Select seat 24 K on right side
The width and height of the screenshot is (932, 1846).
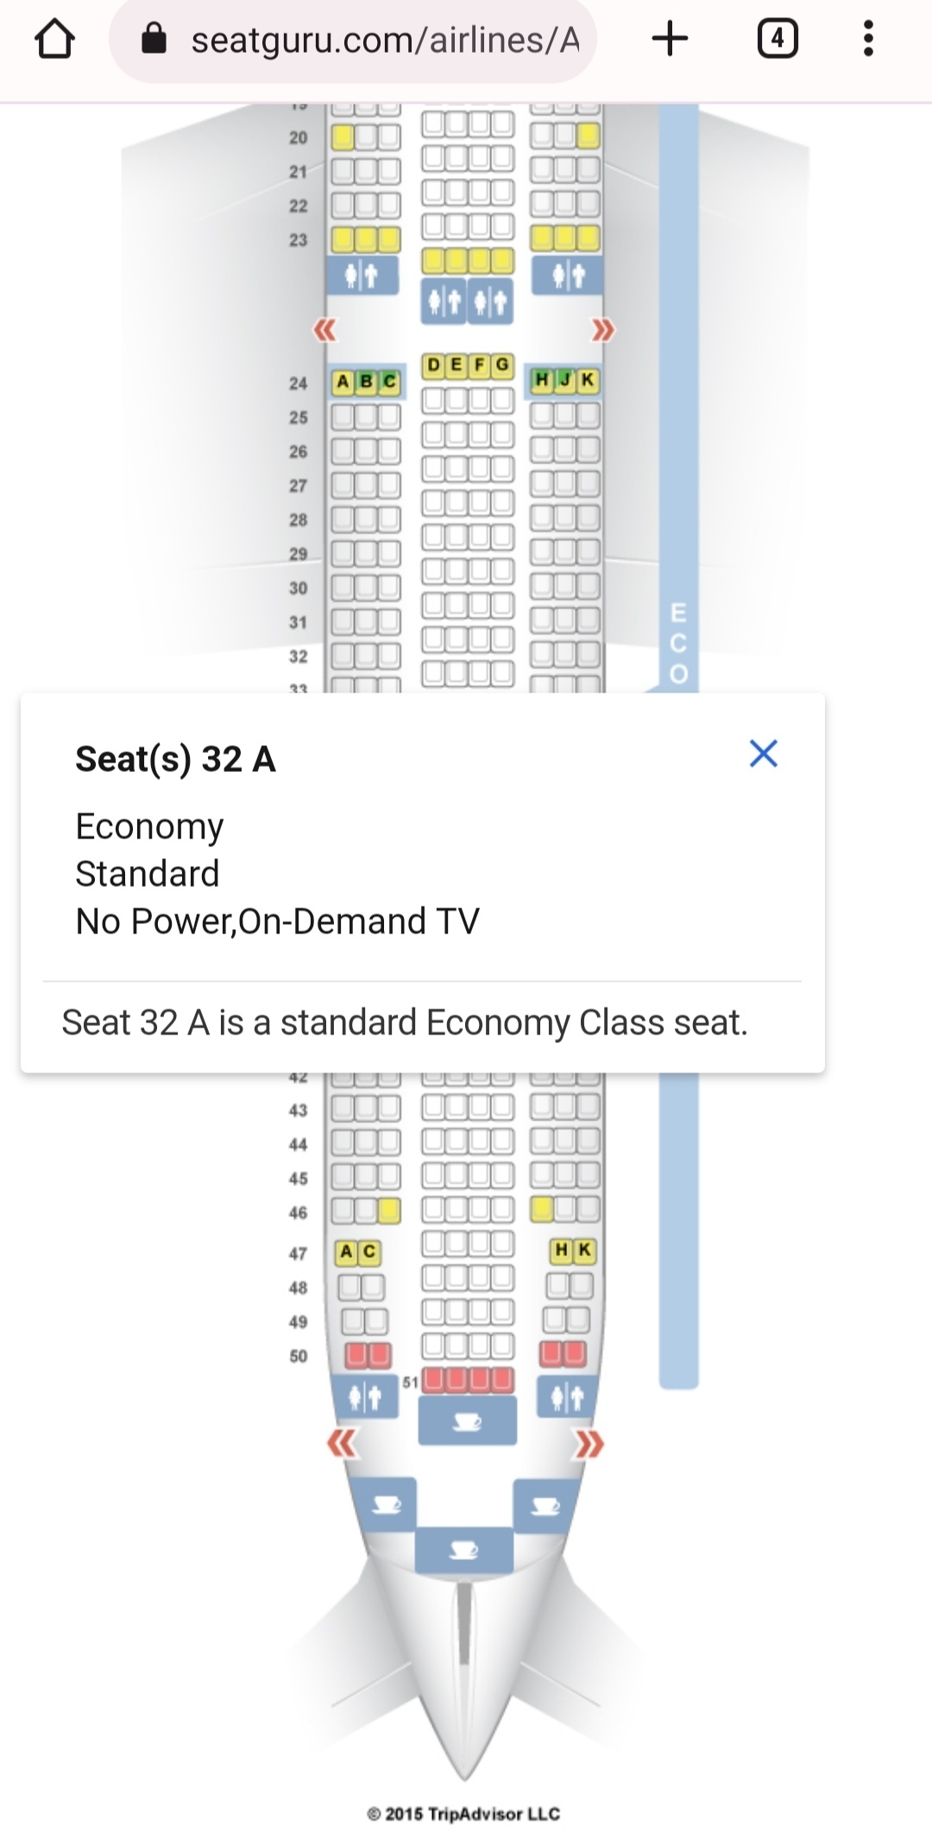(x=588, y=380)
